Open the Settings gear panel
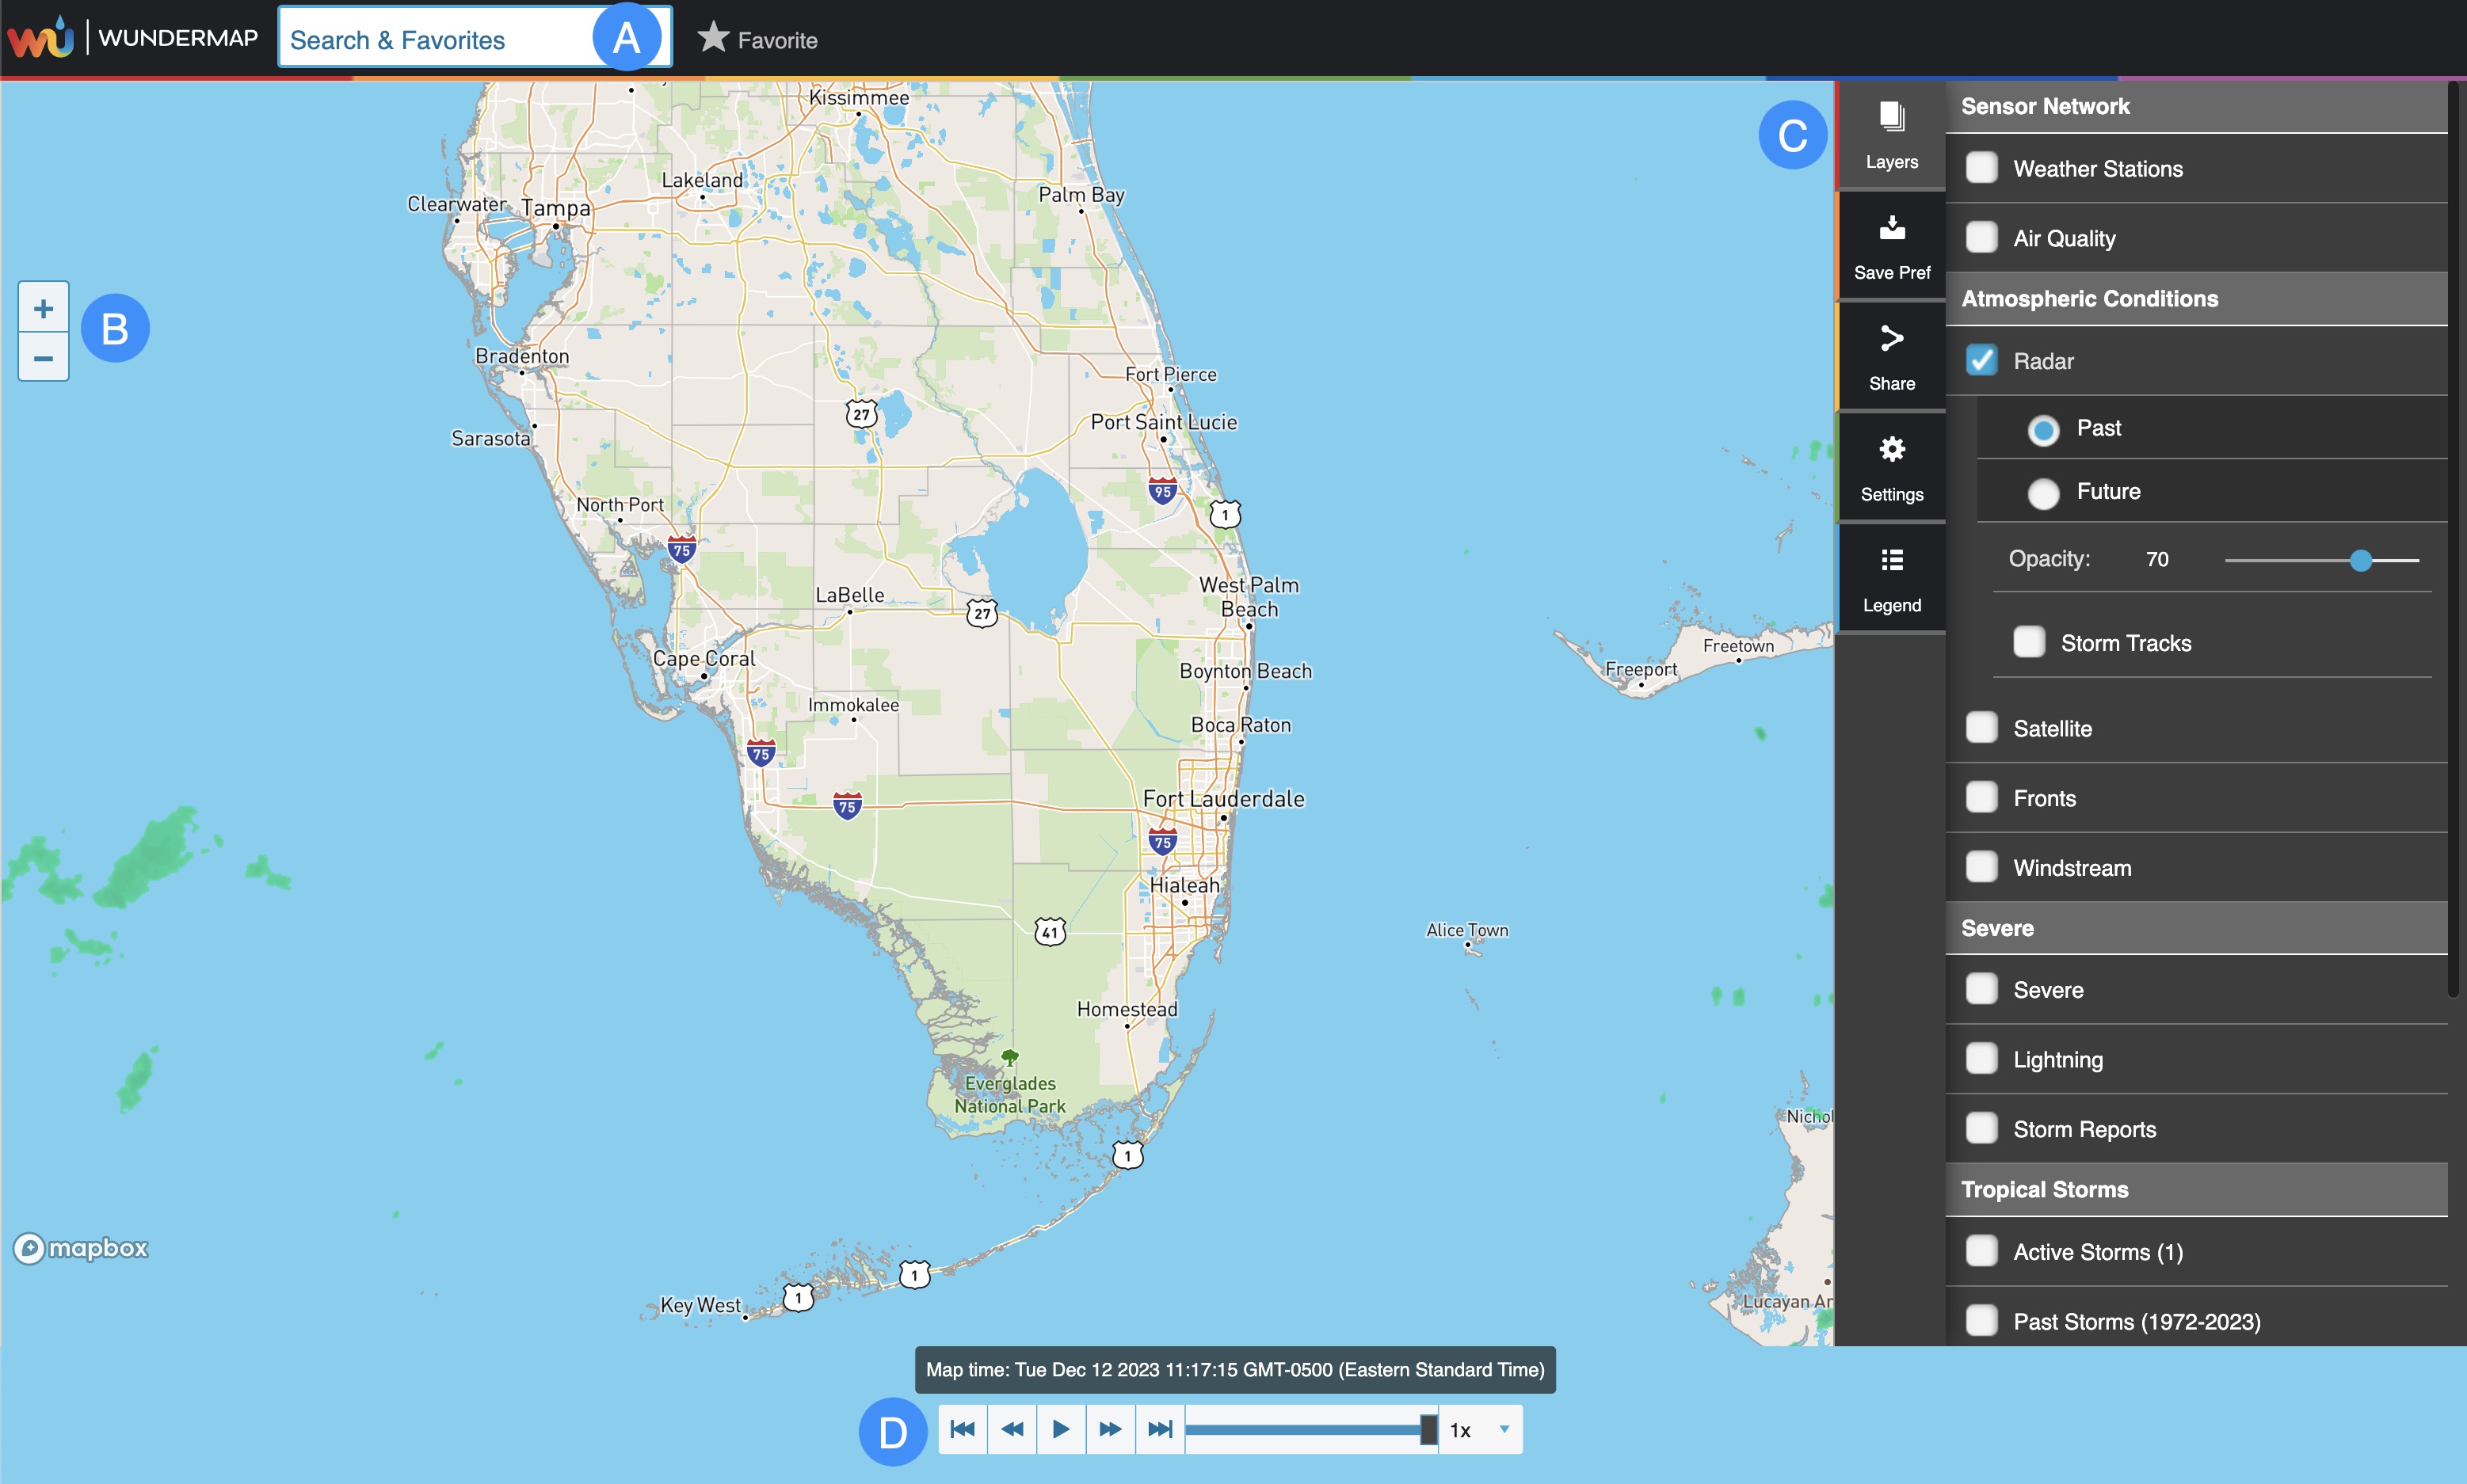2467x1484 pixels. click(1891, 468)
